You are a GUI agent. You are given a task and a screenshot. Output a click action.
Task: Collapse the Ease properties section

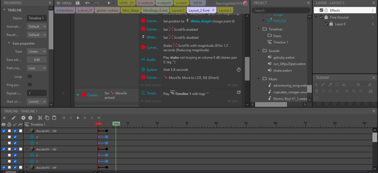click(x=9, y=43)
